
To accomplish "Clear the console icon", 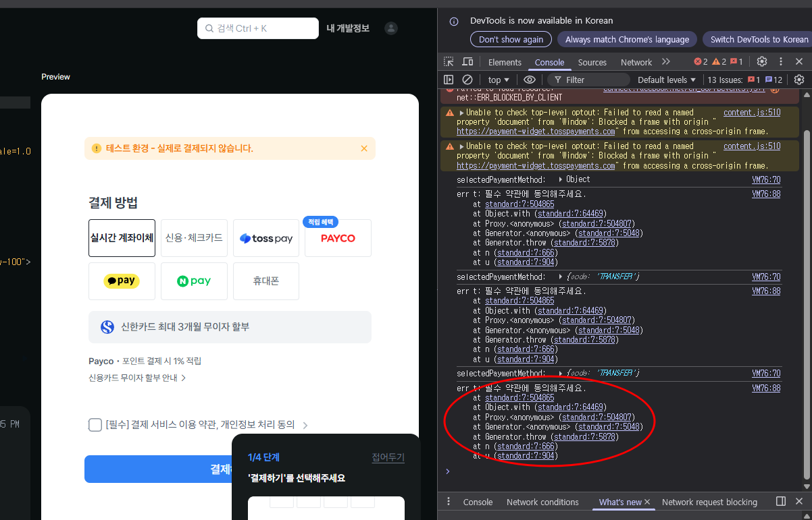I will click(467, 80).
